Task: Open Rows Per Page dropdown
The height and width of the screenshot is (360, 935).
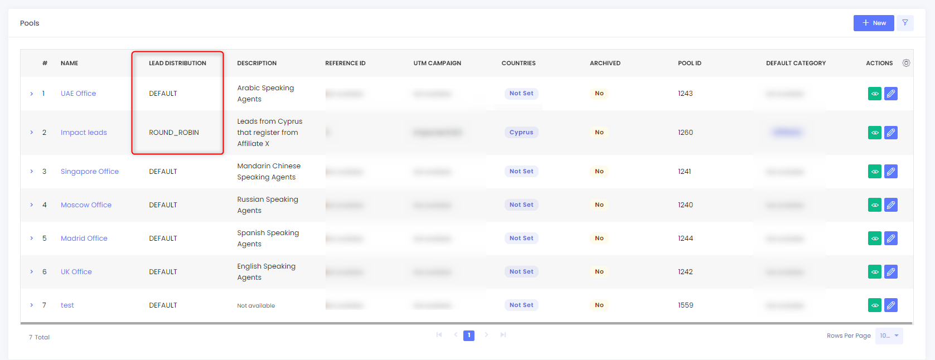Action: click(889, 335)
